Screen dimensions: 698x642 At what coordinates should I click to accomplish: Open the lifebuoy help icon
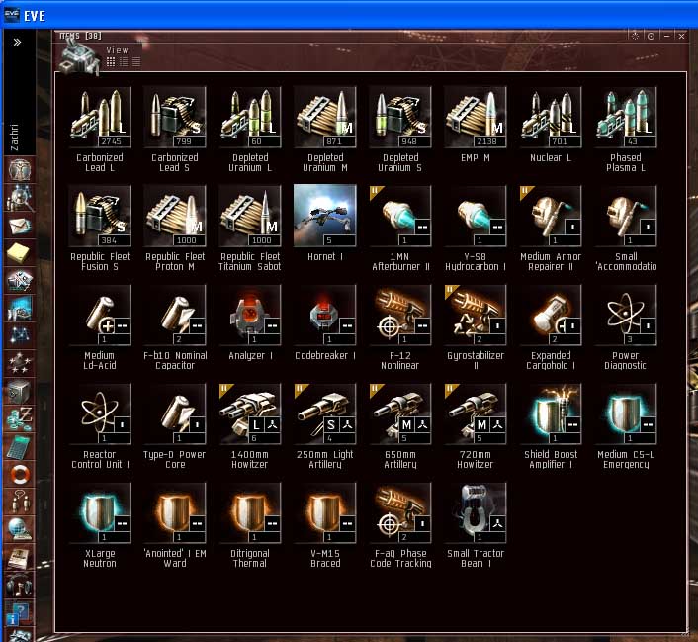tap(20, 475)
